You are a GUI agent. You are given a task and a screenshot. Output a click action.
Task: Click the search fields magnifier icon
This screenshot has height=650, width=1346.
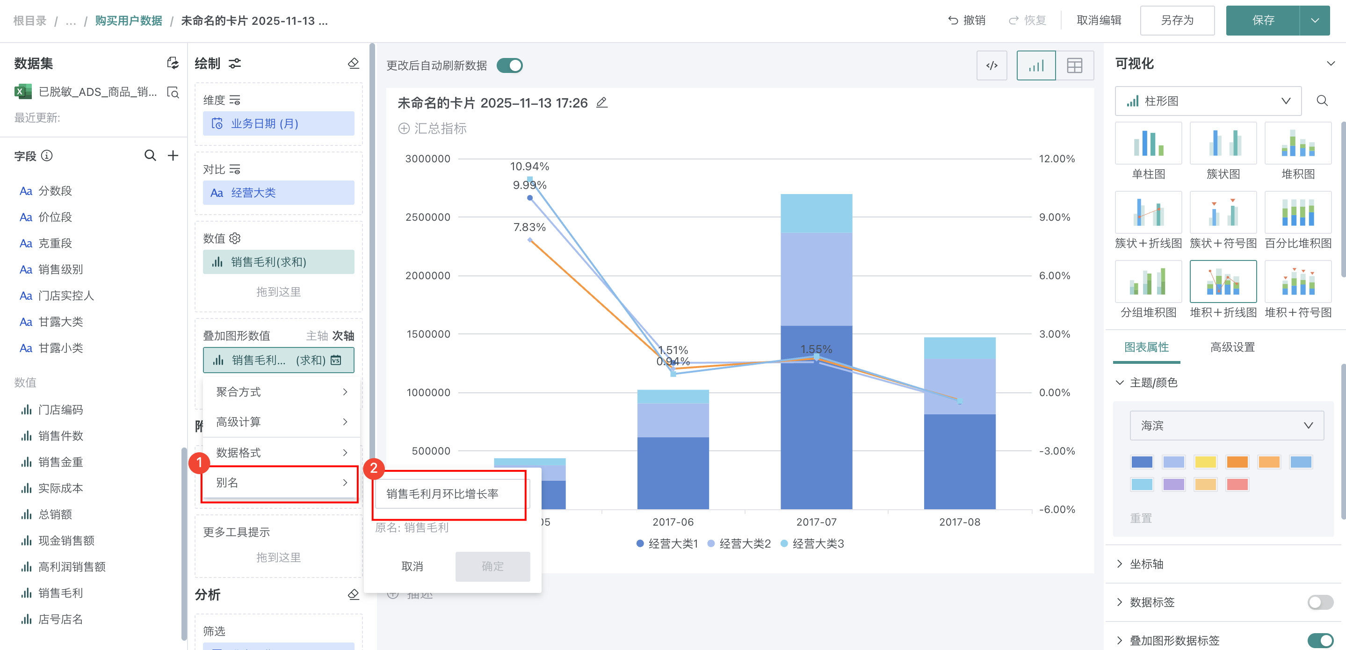pos(150,155)
